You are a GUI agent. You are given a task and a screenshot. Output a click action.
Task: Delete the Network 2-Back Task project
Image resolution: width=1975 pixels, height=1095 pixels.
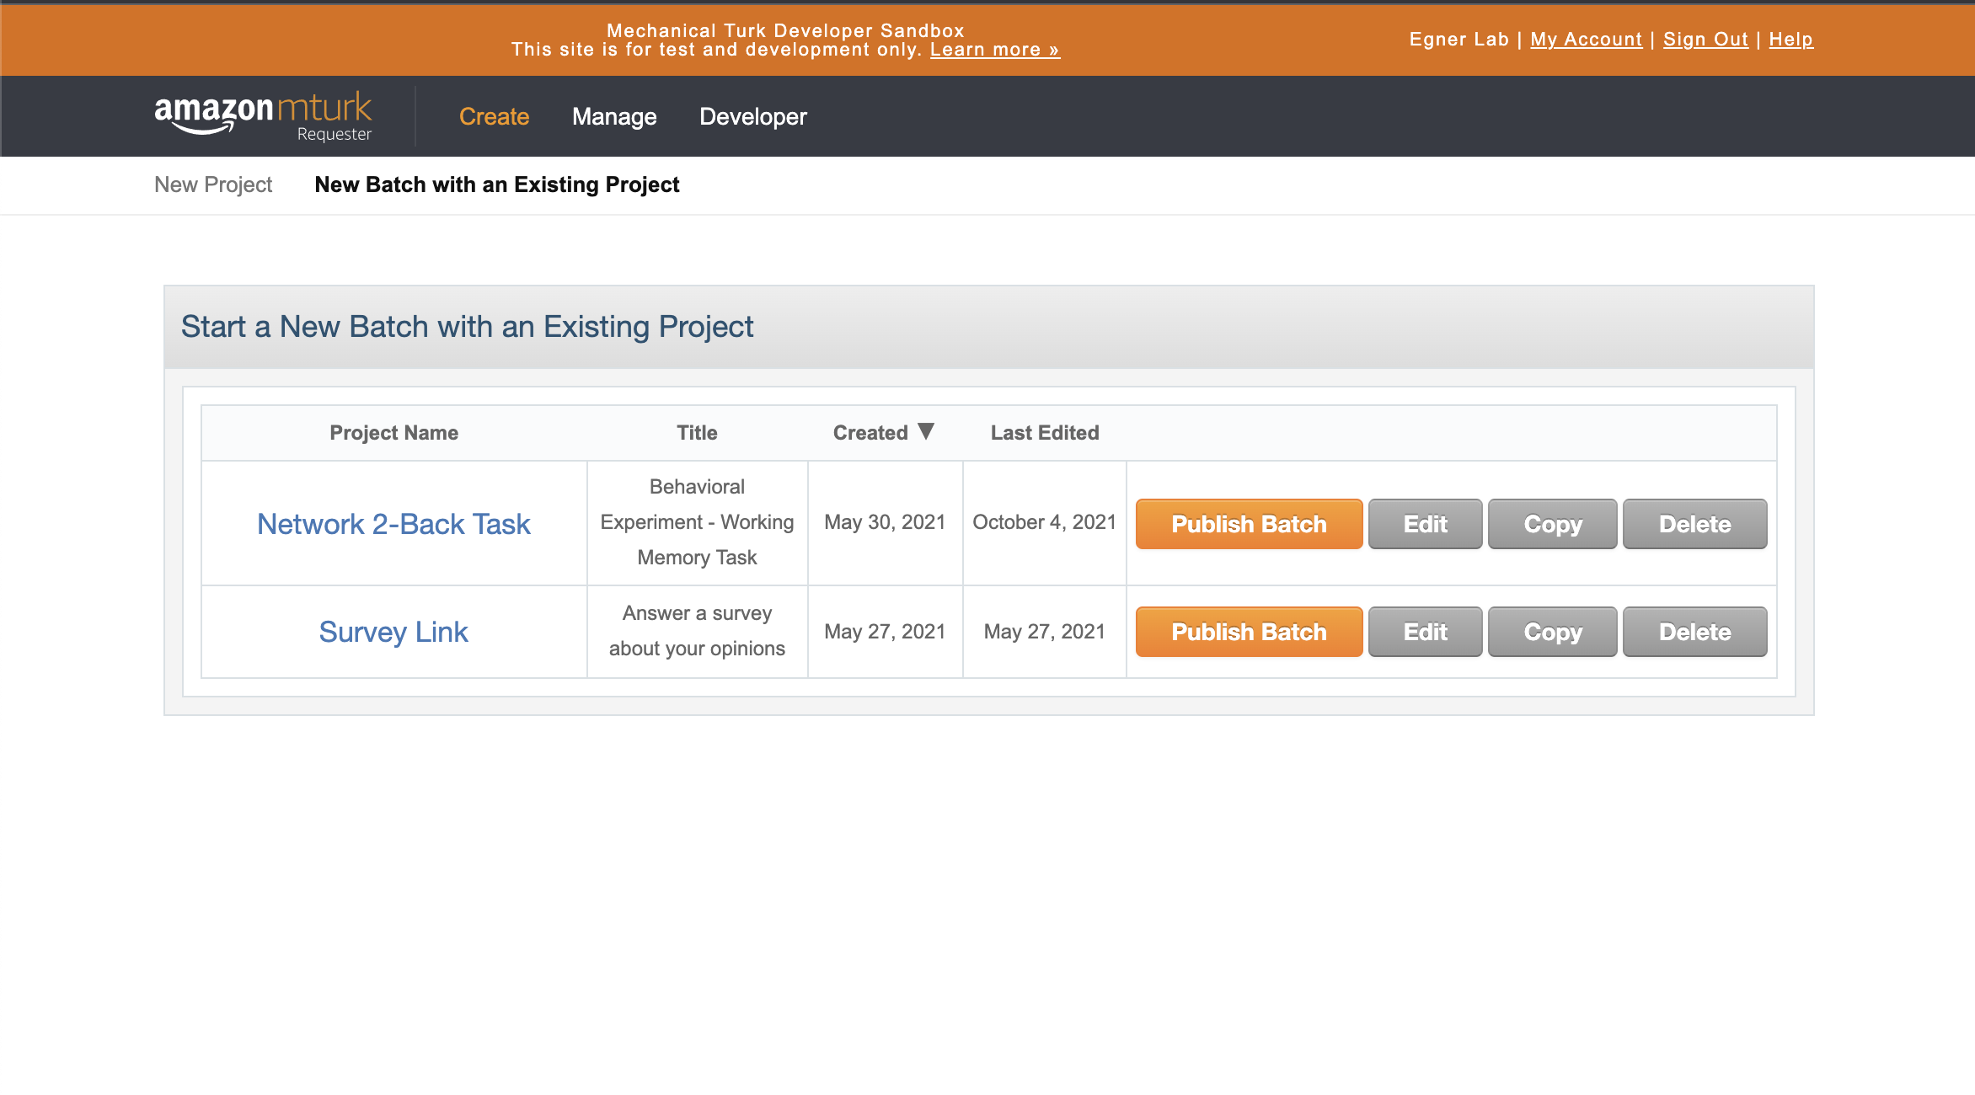pyautogui.click(x=1694, y=524)
